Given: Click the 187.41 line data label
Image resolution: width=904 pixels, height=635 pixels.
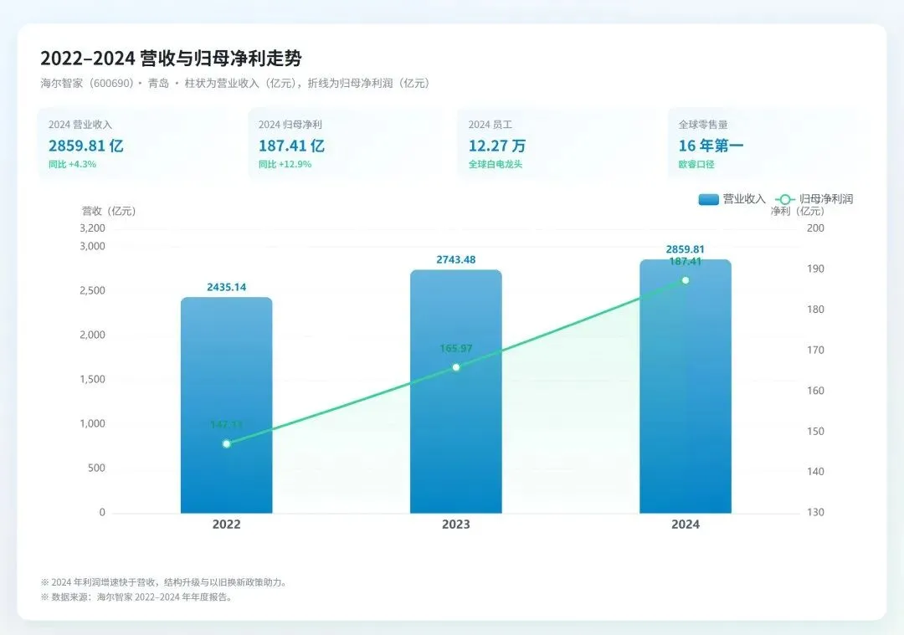Looking at the screenshot, I should coord(686,262).
